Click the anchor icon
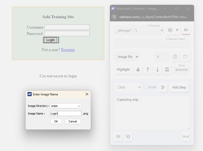This screenshot has width=203, height=151. tap(138, 70)
